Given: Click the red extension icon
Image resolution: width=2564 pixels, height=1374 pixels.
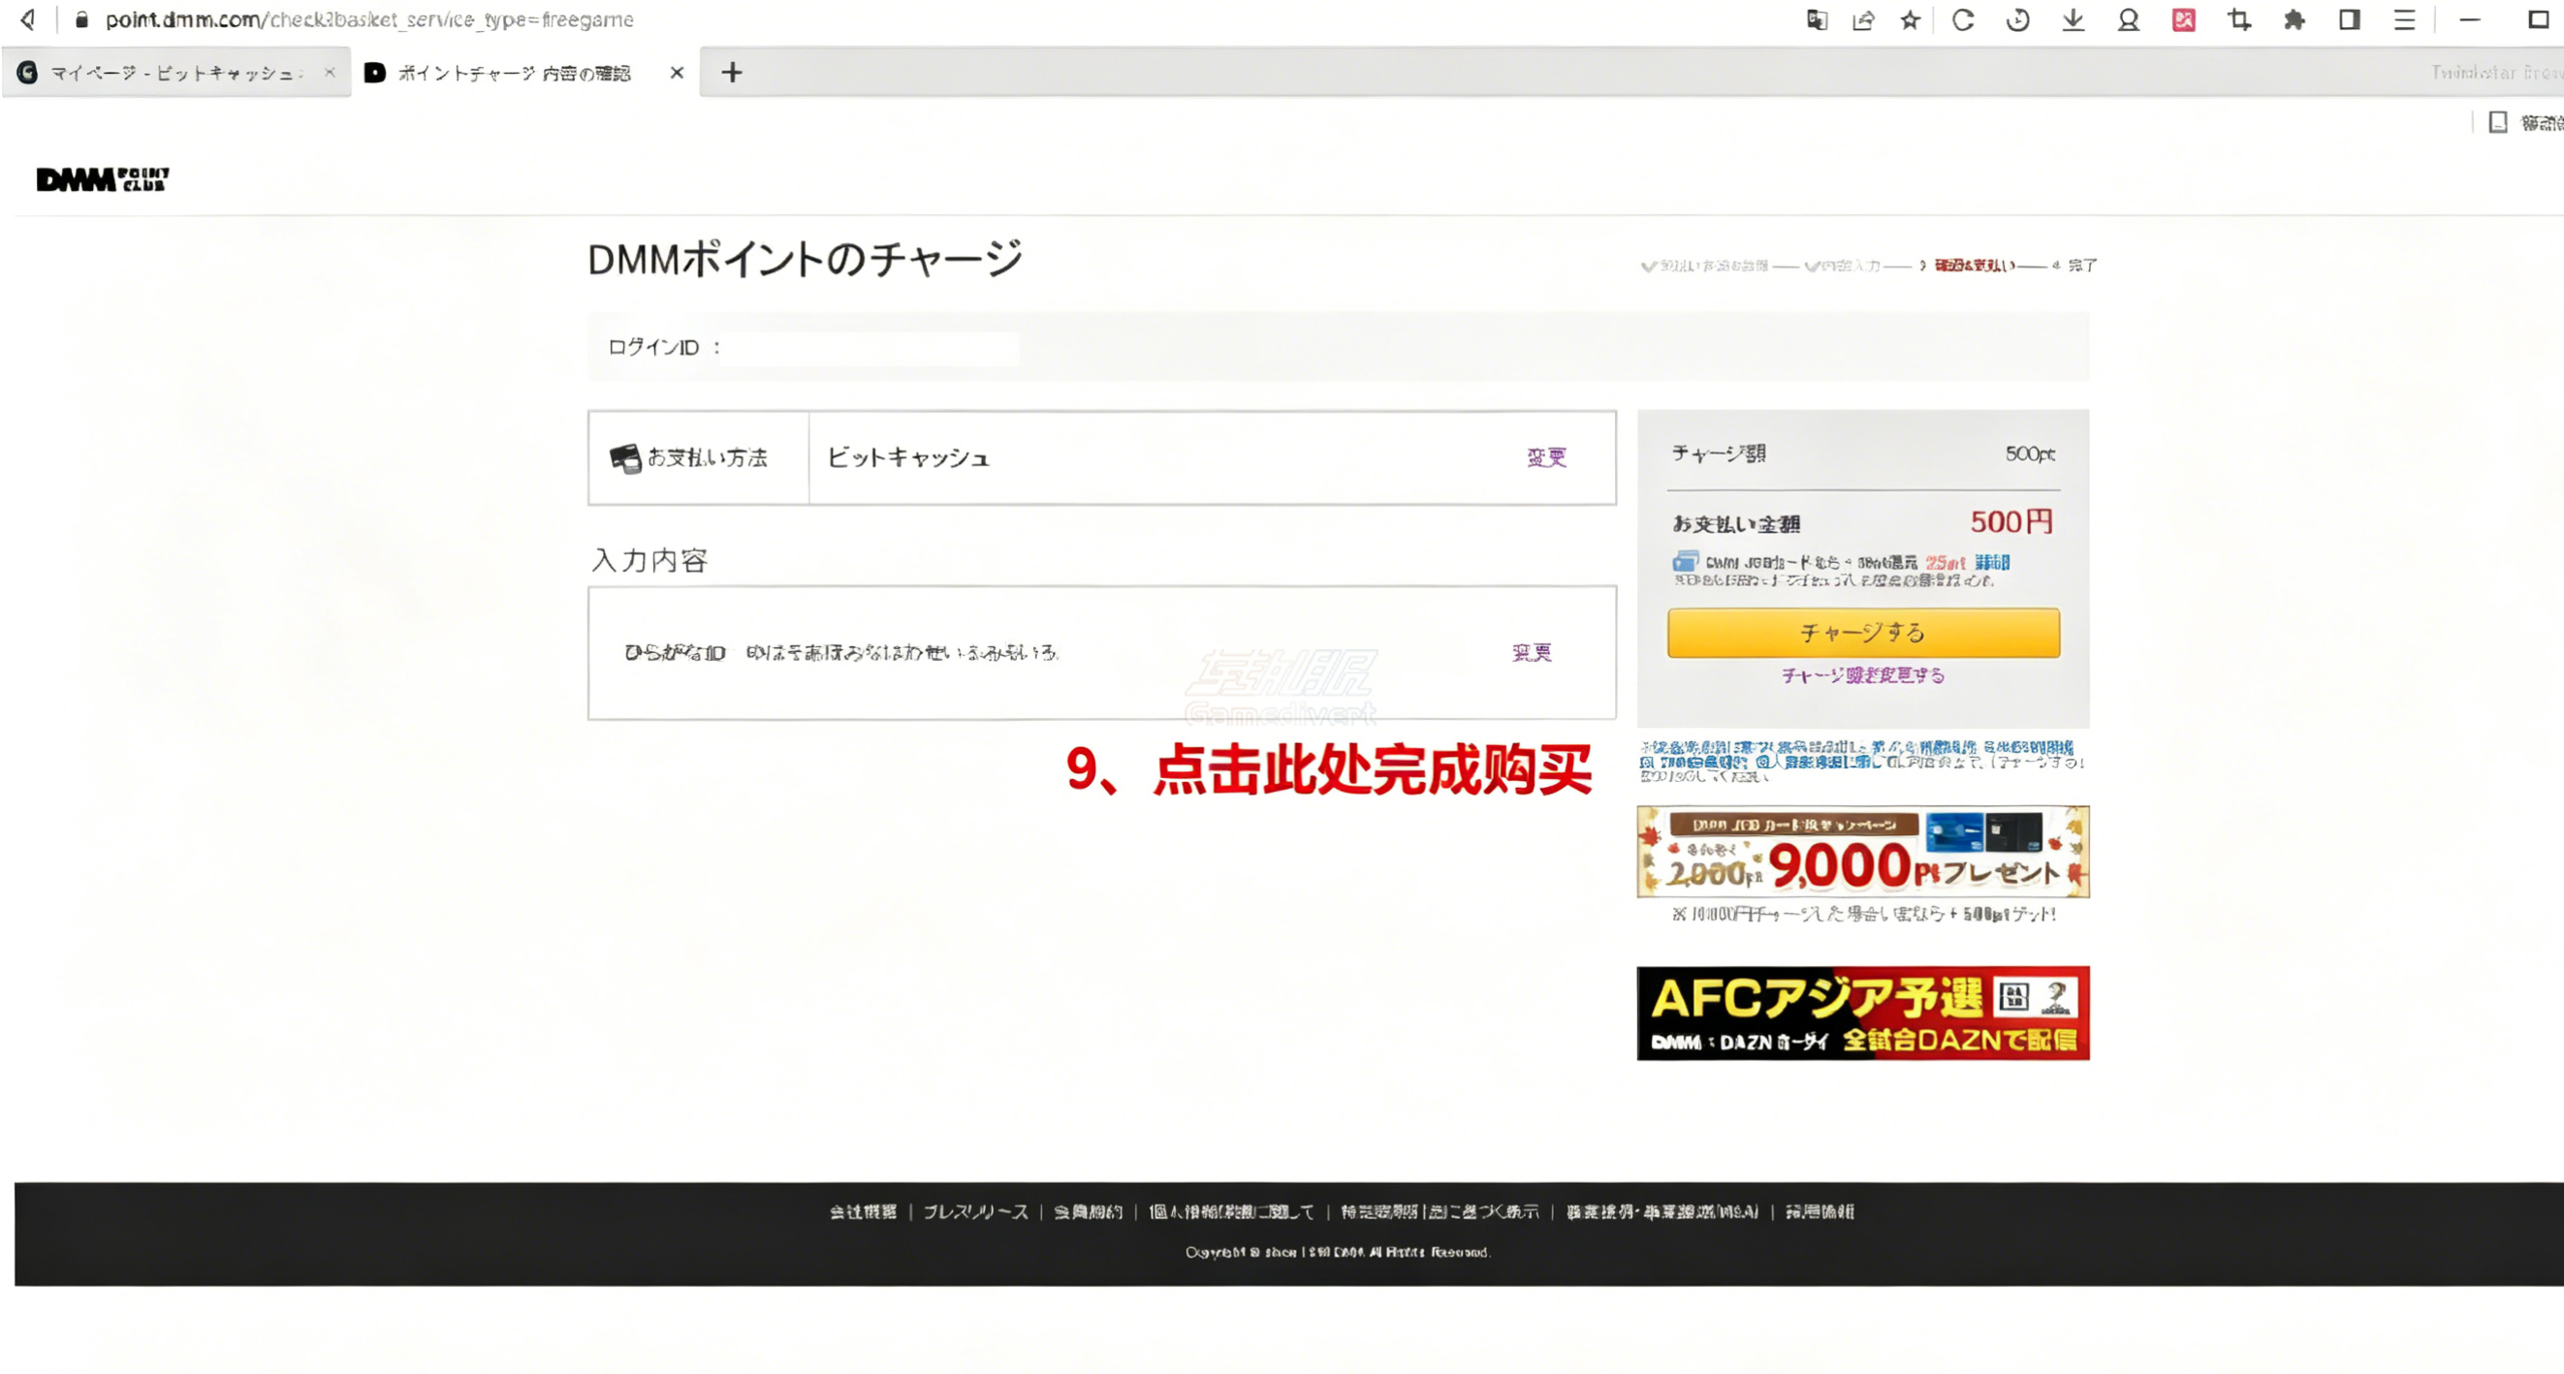Looking at the screenshot, I should coord(2184,20).
